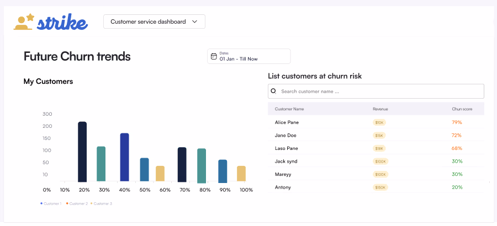Toggle Customer 2 legend series
497x226 pixels.
pyautogui.click(x=76, y=204)
